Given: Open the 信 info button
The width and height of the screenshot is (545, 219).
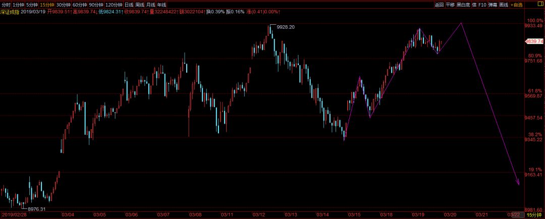Looking at the screenshot, I should click(474, 5).
